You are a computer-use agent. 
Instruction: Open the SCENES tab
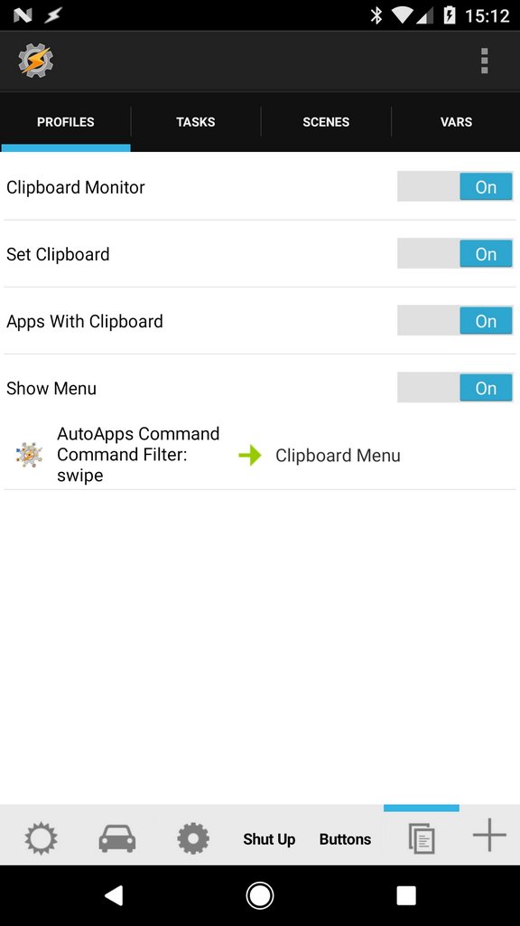coord(326,122)
